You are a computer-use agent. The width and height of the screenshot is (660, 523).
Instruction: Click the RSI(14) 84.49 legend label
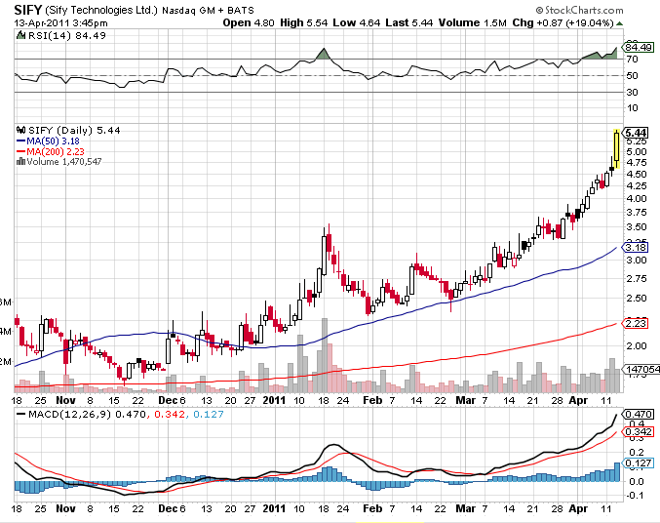pyautogui.click(x=67, y=36)
